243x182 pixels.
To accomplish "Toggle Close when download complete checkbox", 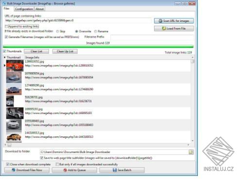I will [8, 165].
